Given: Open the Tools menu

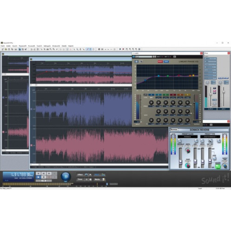Looking at the screenshot, I should pos(39,46).
